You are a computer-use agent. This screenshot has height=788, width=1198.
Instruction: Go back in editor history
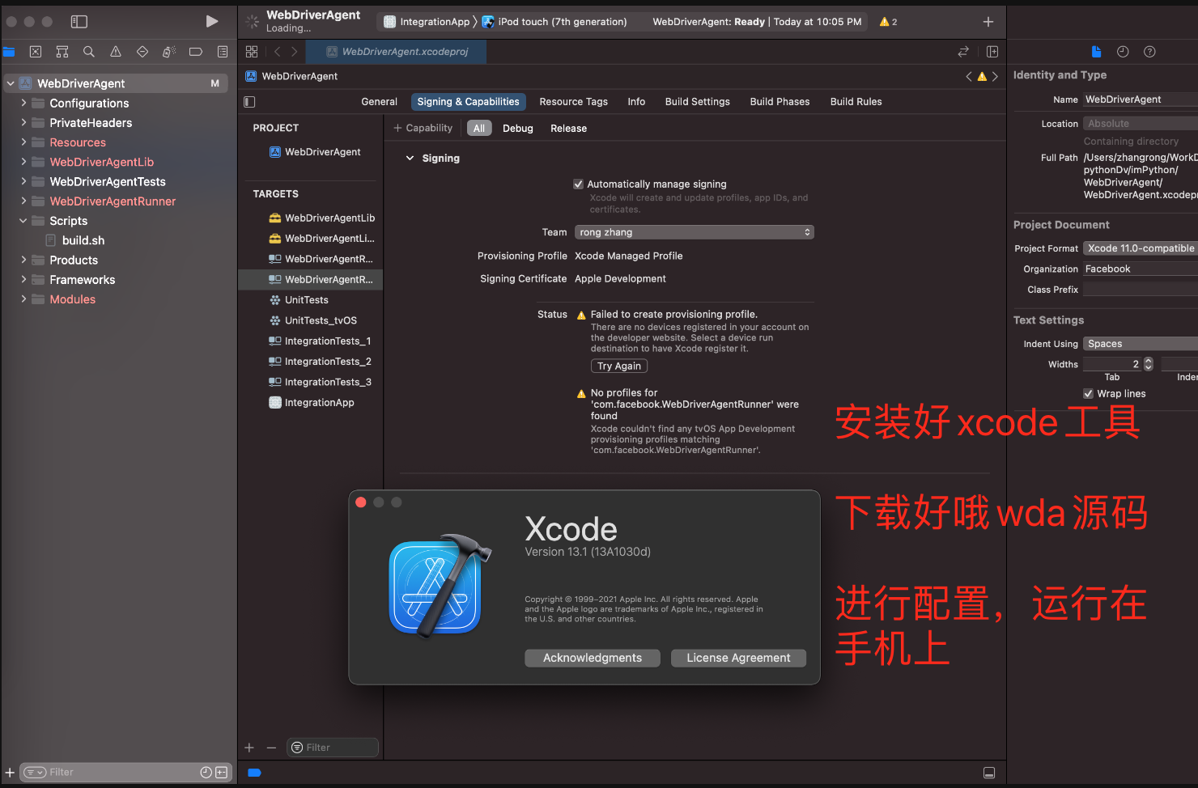pyautogui.click(x=277, y=52)
